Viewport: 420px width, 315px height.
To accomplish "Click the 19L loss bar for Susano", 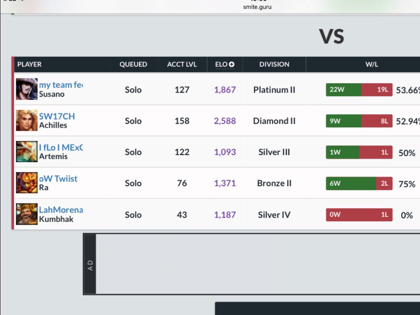I will 377,90.
